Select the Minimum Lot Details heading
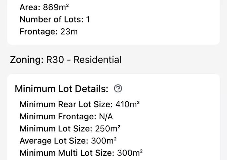 click(62, 89)
